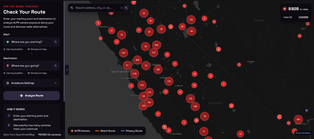Viewport: 314px width, 139px height.
Task: Click search icon in Destination field
Action: (x=56, y=66)
